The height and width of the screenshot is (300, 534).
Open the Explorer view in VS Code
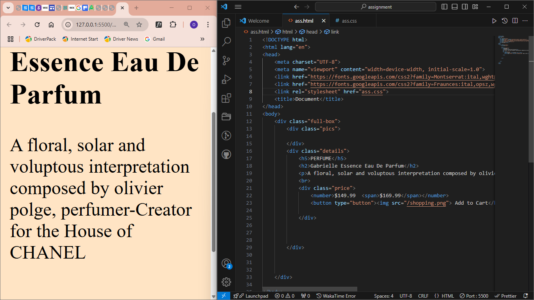pyautogui.click(x=226, y=23)
